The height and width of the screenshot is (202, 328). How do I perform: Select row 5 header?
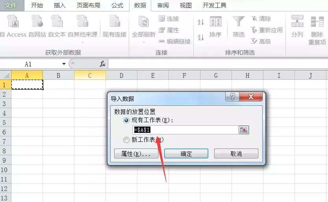point(6,123)
